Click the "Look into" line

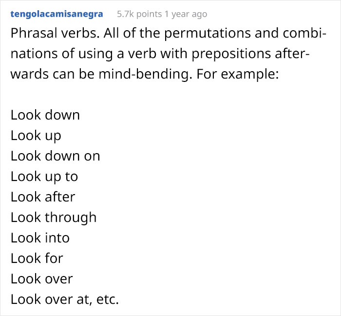coord(40,238)
